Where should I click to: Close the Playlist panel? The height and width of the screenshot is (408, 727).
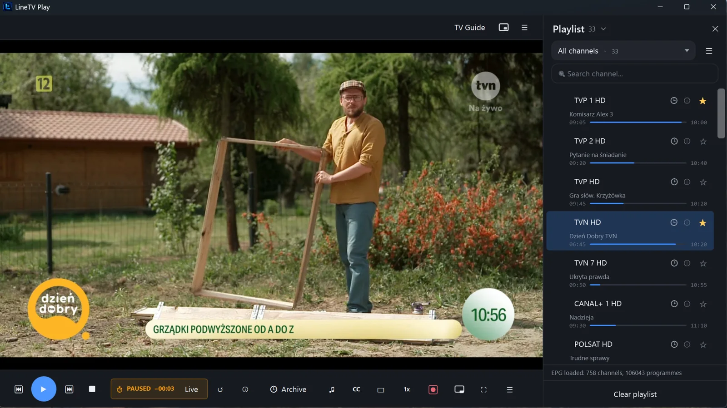pyautogui.click(x=715, y=29)
